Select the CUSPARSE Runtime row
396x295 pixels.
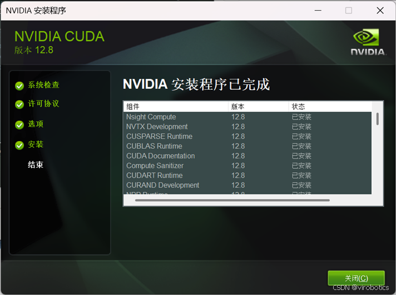coord(247,136)
